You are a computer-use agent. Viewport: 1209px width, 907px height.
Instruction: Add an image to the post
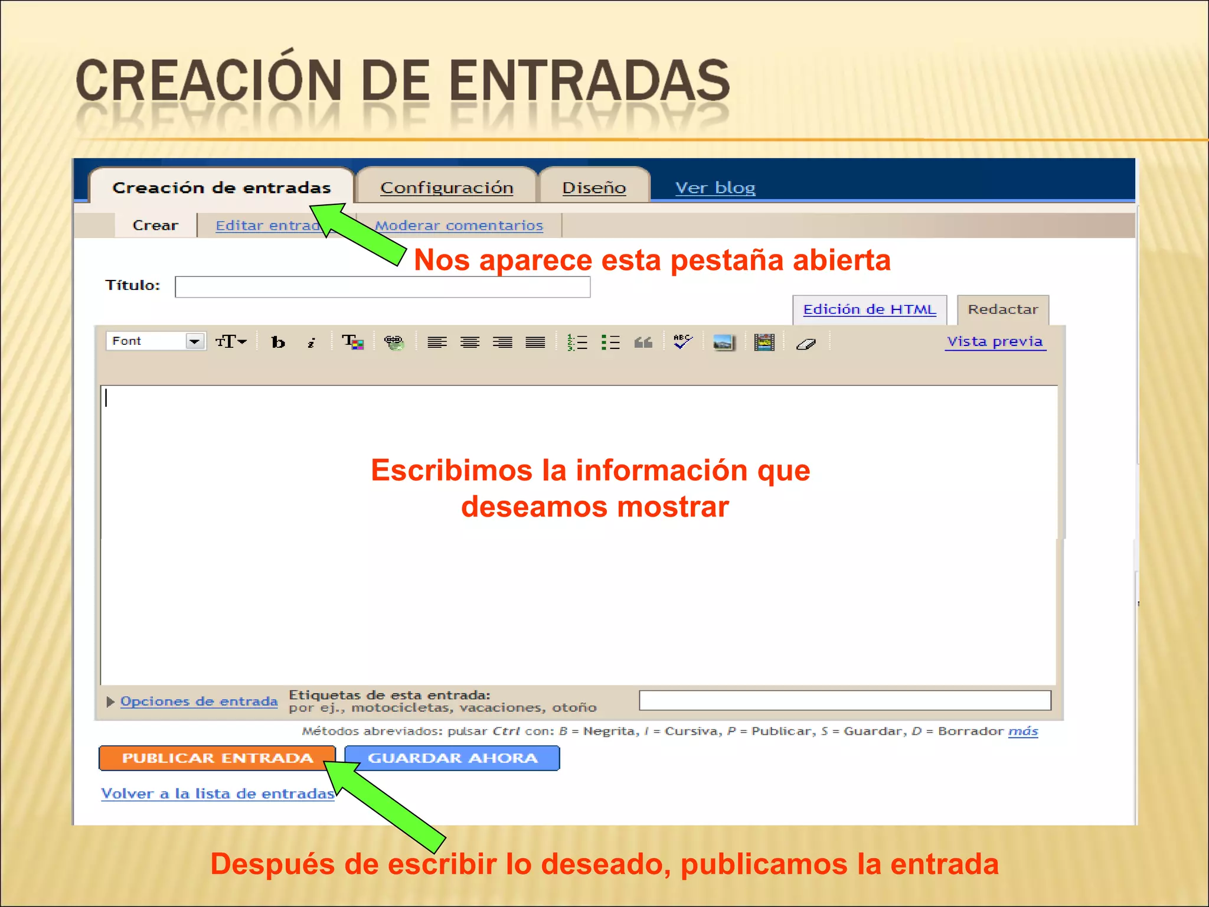[x=723, y=342]
